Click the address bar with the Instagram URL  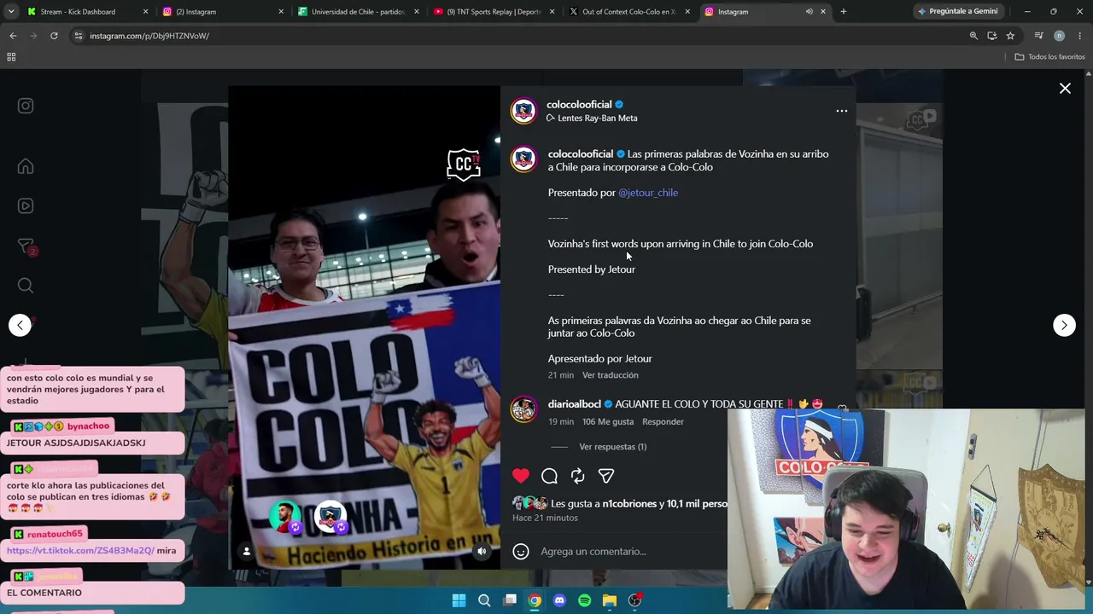click(512, 36)
